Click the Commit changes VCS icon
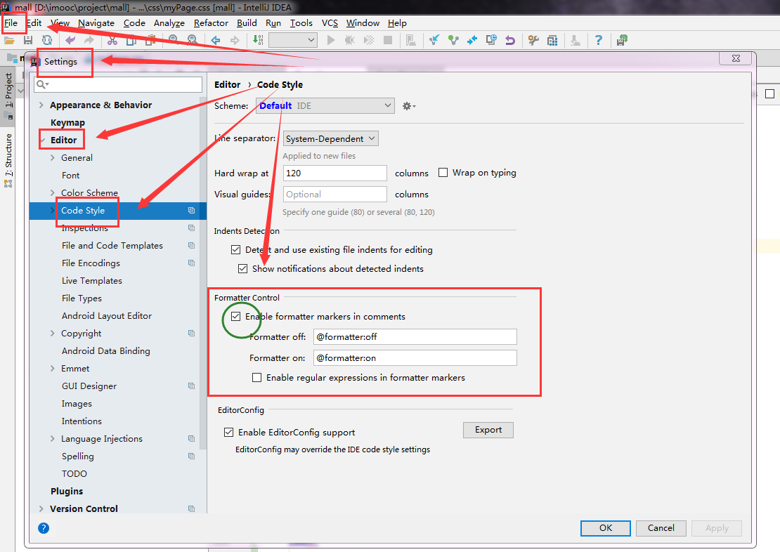780x552 pixels. click(x=453, y=40)
